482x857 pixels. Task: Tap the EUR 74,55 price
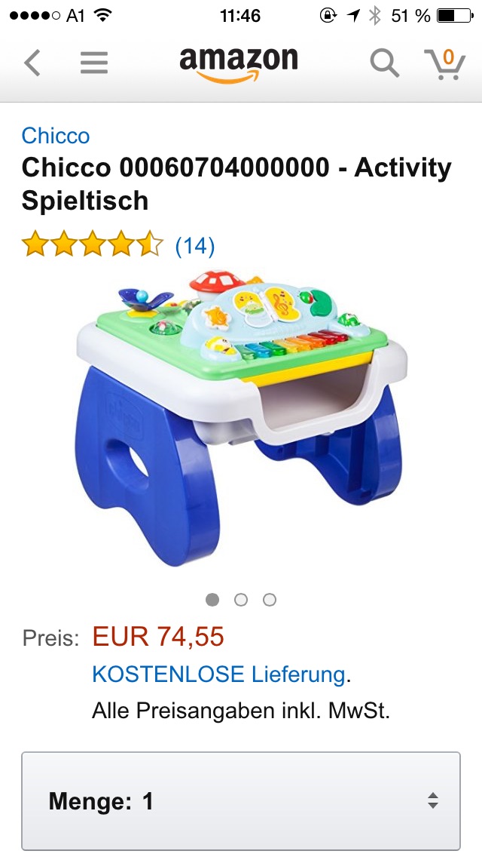158,637
